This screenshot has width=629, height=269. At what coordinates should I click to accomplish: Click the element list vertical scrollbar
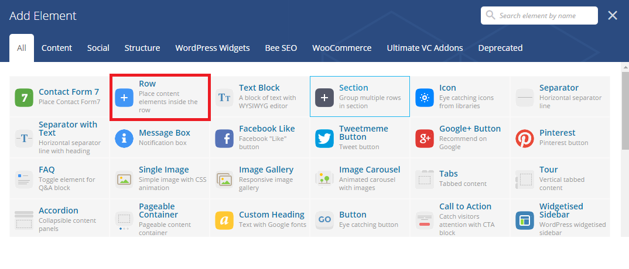point(625,117)
